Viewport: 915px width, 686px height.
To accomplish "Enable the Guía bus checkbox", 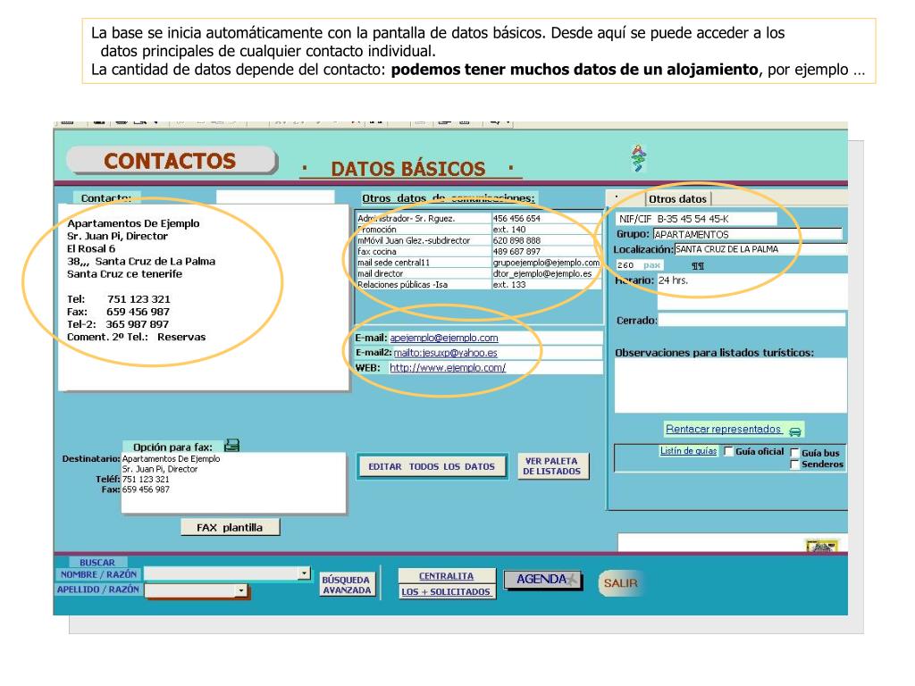I will click(794, 453).
